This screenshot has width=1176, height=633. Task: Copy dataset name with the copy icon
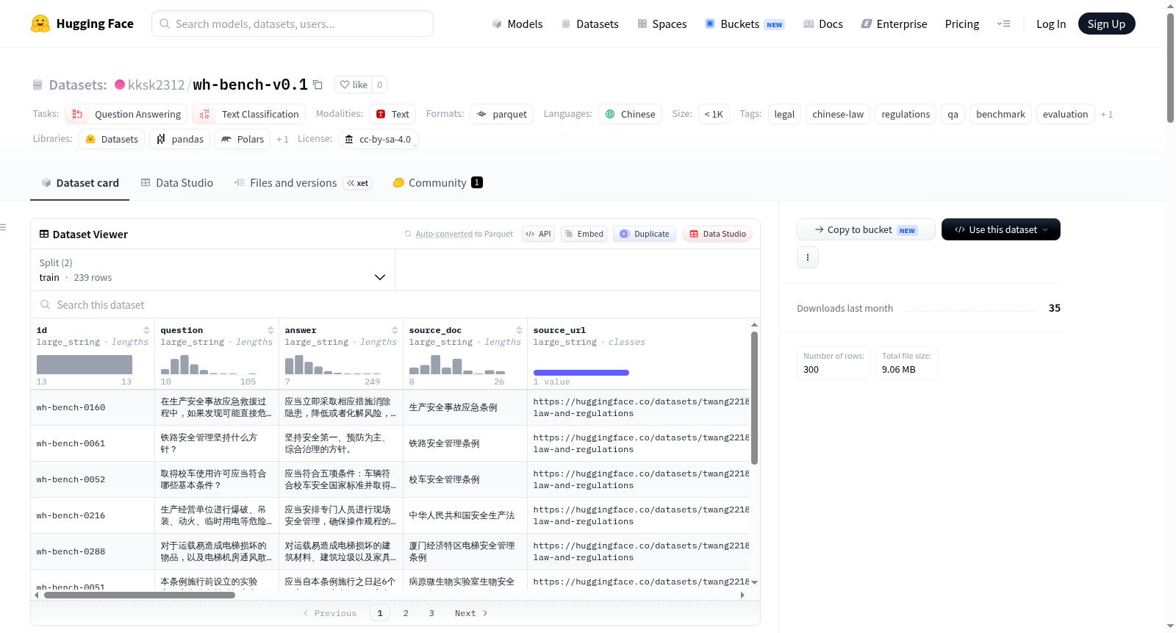click(318, 85)
